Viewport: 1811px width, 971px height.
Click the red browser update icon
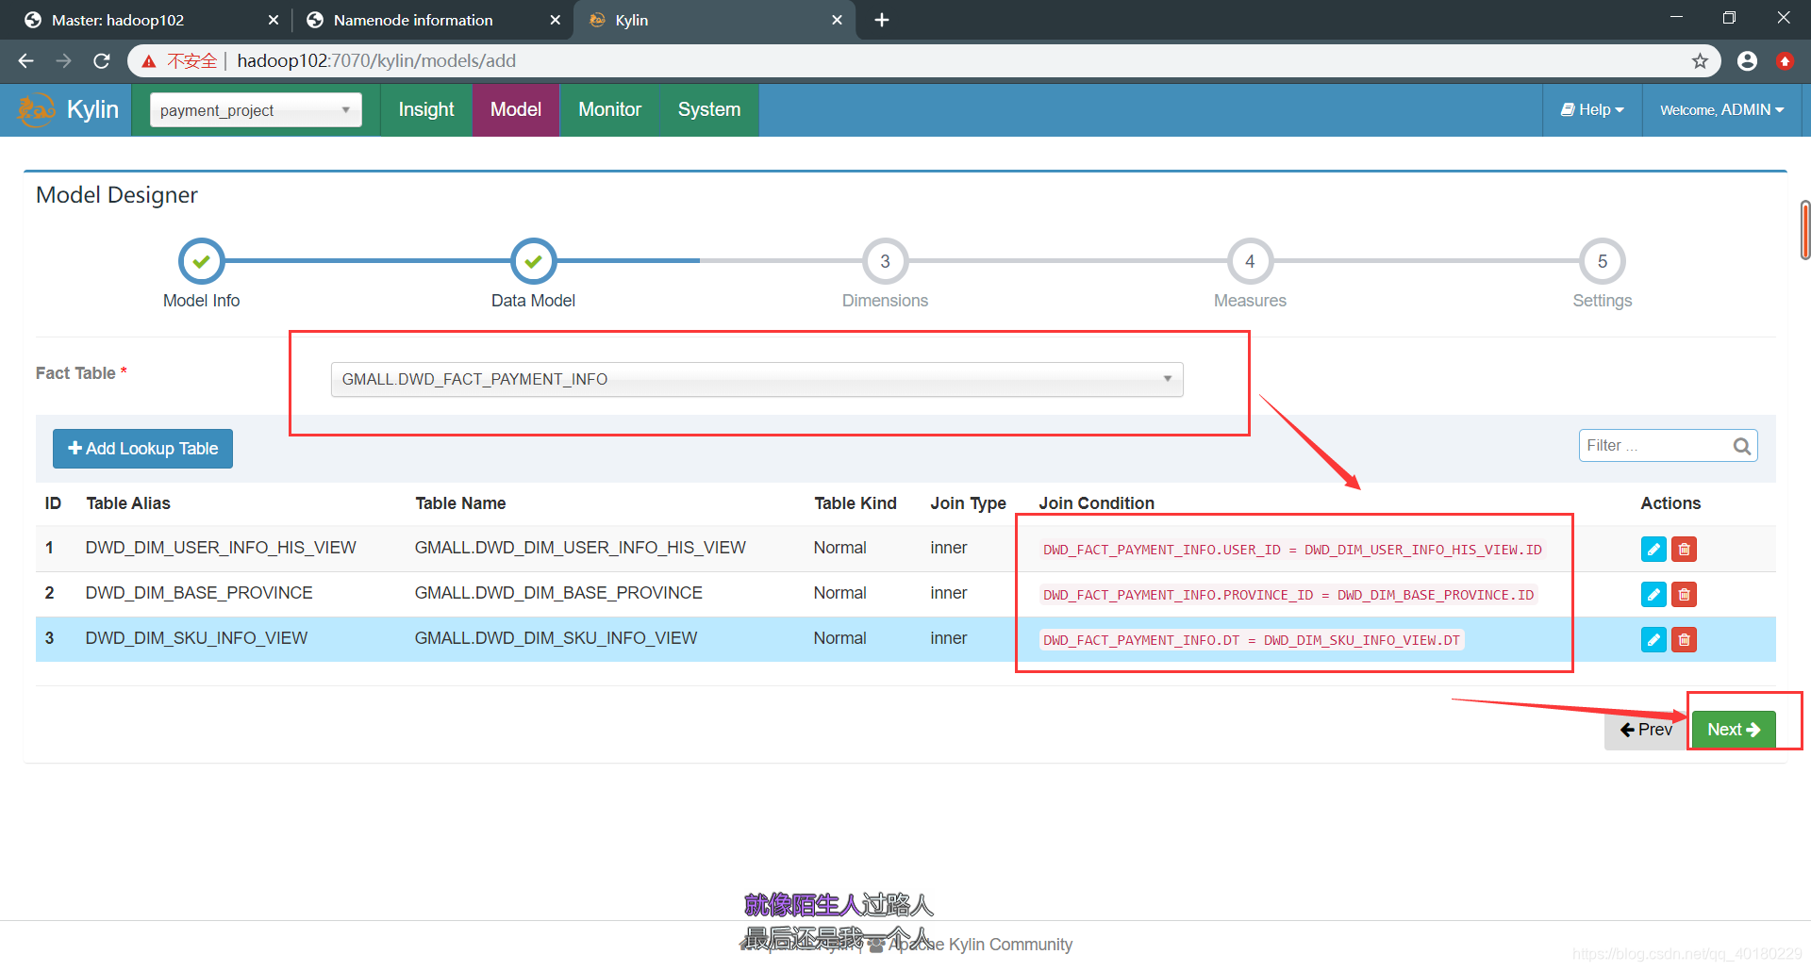[x=1785, y=61]
